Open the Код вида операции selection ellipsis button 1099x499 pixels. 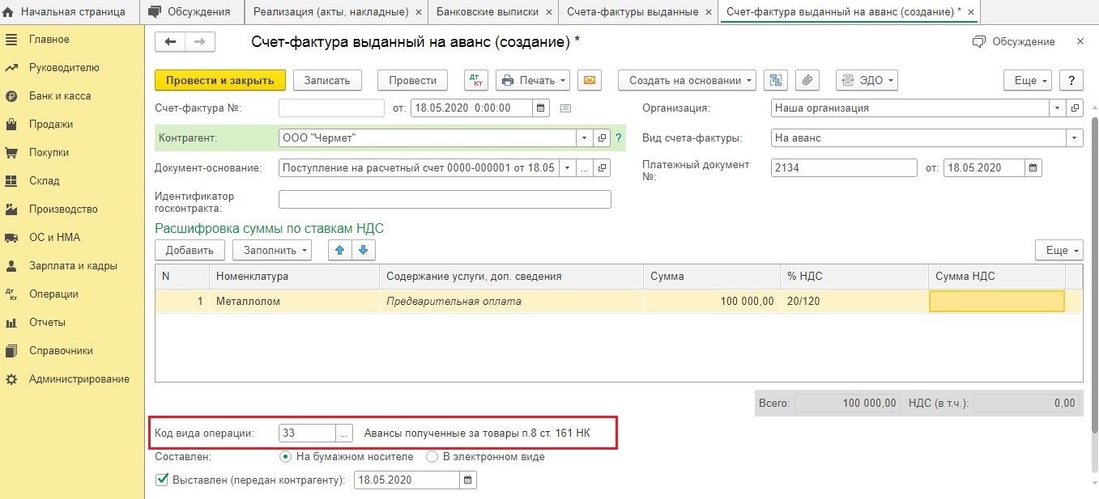(345, 433)
